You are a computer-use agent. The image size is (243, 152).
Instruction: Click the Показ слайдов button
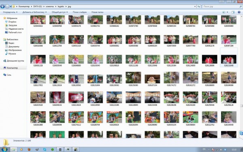pos(80,12)
